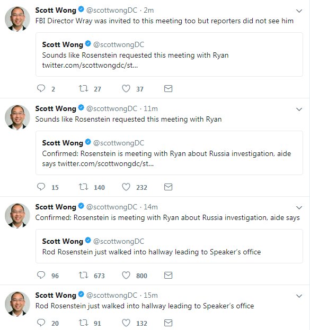Open Scott Wong's avatar on the 14m tweet
310x330 pixels.
17,216
